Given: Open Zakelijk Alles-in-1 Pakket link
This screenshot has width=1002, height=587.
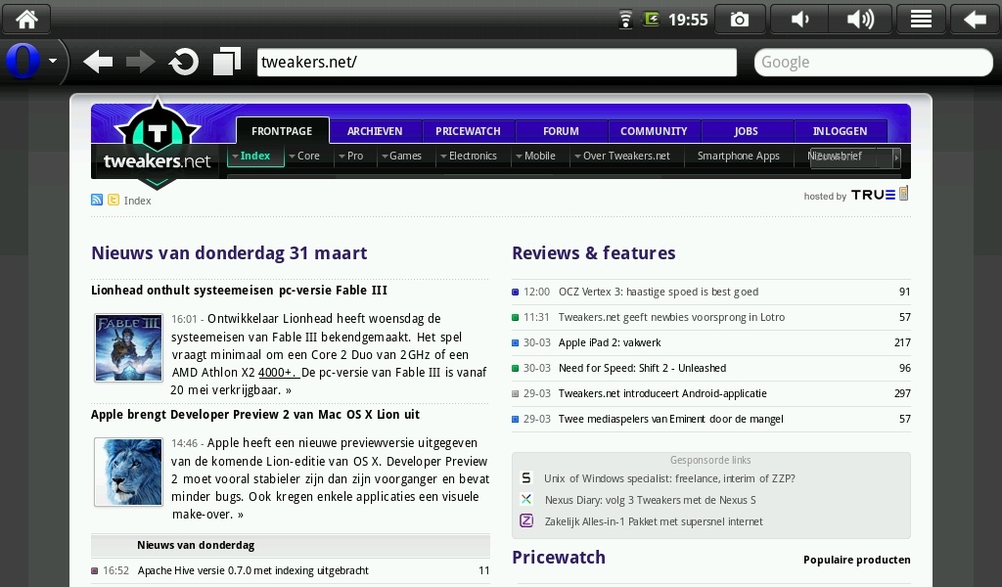Looking at the screenshot, I should pos(654,521).
